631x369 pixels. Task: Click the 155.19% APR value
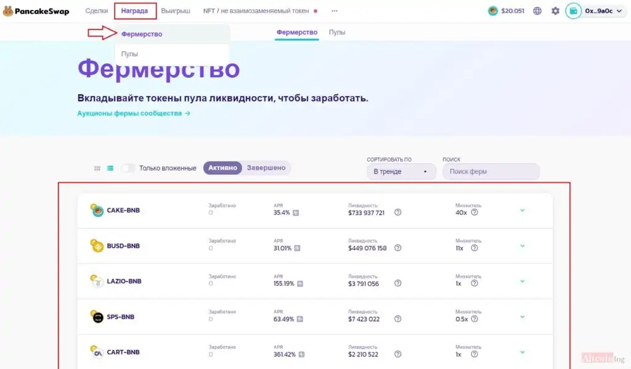(x=283, y=284)
